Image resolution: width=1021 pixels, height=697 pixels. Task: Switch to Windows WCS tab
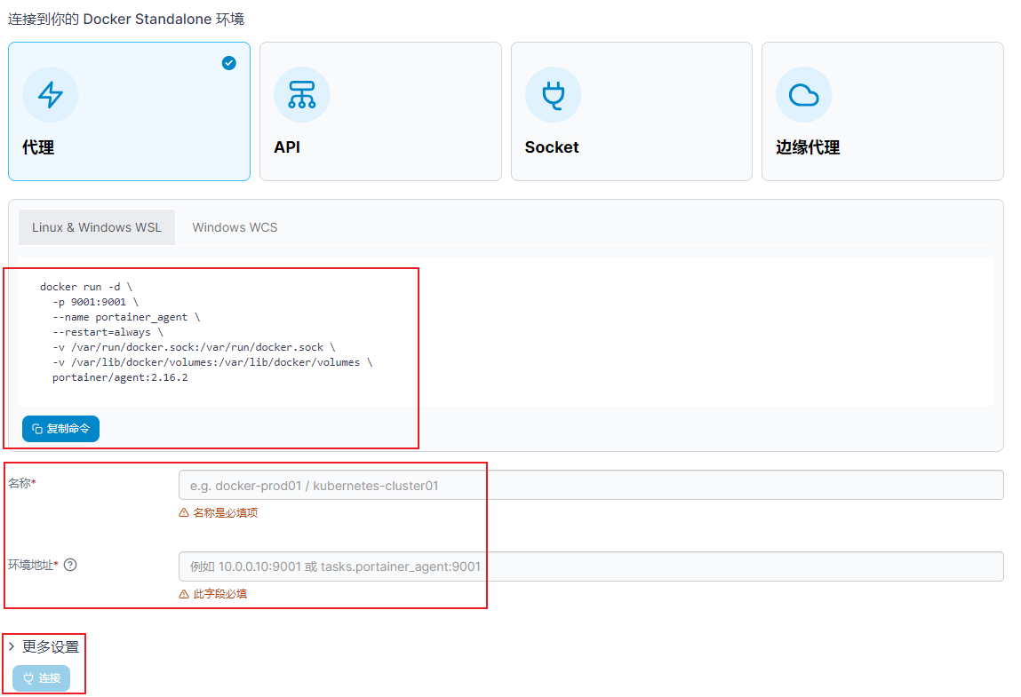[x=235, y=227]
